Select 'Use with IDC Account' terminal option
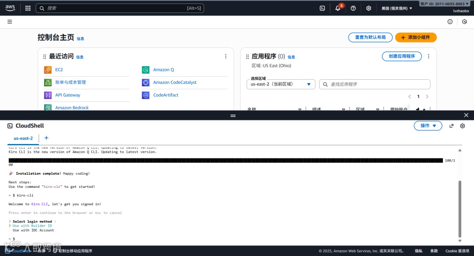The image size is (474, 256). pyautogui.click(x=33, y=230)
